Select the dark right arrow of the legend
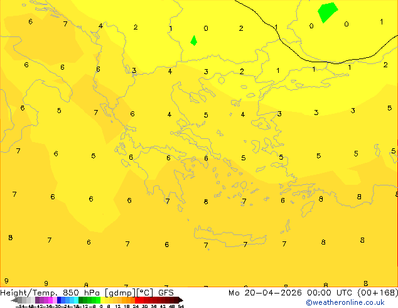The height and width of the screenshot is (308, 398). (181, 300)
